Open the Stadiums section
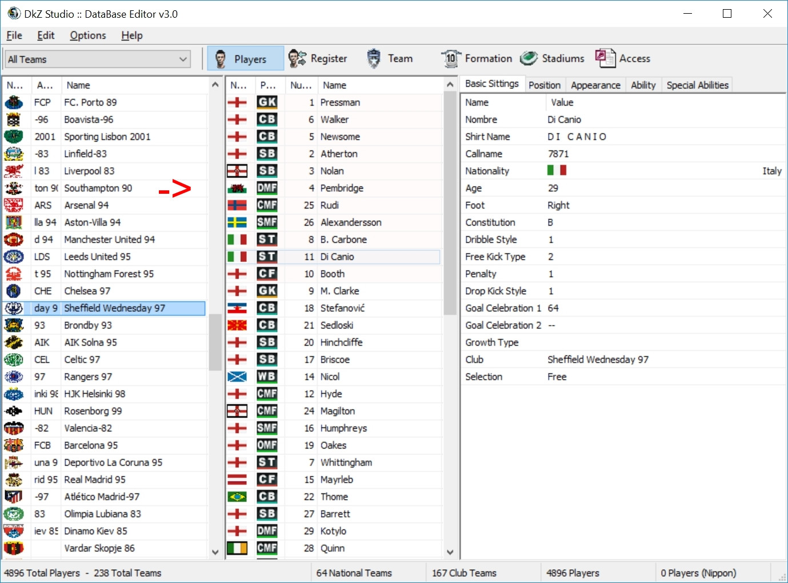The image size is (788, 583). [x=552, y=58]
